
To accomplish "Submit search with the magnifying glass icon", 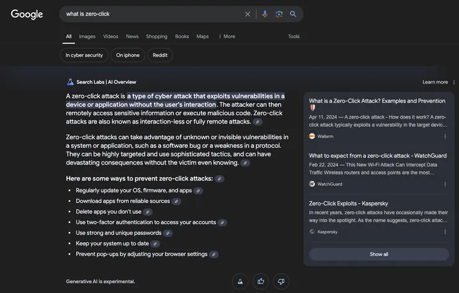I will tap(293, 14).
